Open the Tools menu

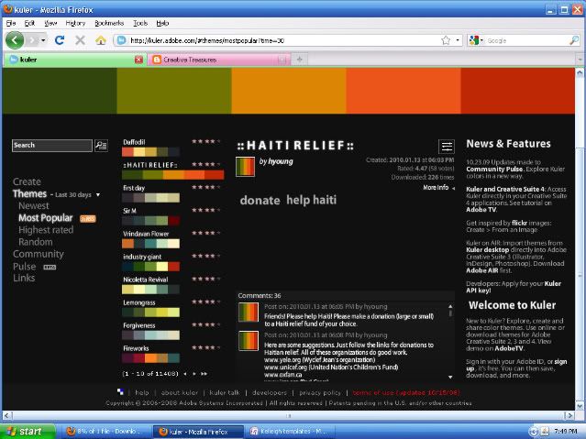click(140, 23)
